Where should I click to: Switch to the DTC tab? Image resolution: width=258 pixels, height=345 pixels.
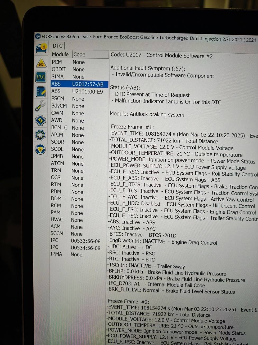(57, 46)
